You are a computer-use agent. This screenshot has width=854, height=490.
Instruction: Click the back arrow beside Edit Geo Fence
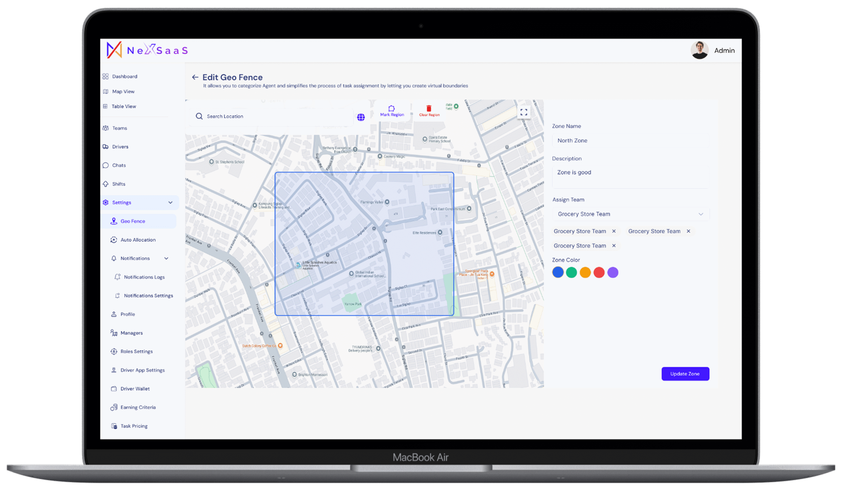195,77
